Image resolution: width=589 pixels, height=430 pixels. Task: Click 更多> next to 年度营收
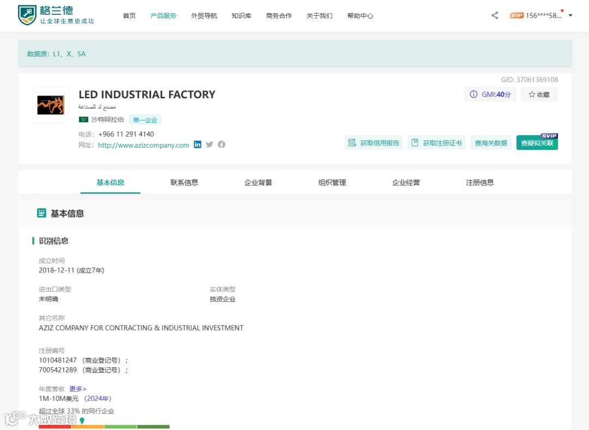tap(78, 389)
